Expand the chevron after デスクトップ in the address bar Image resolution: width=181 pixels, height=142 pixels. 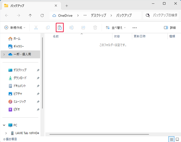coord(111,16)
